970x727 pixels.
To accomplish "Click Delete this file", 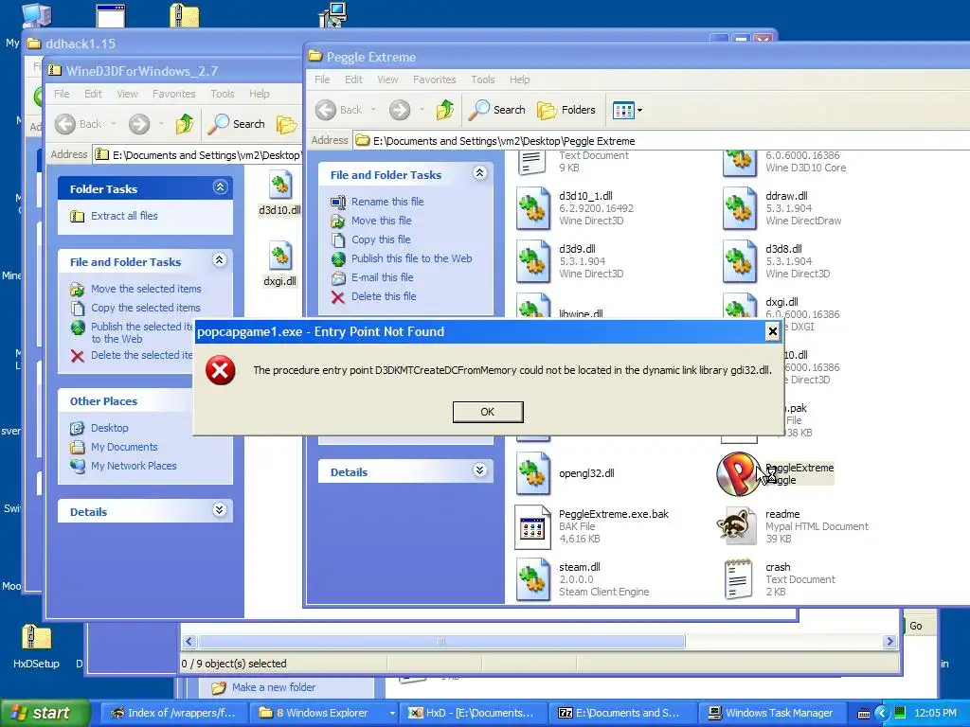I will pyautogui.click(x=384, y=296).
